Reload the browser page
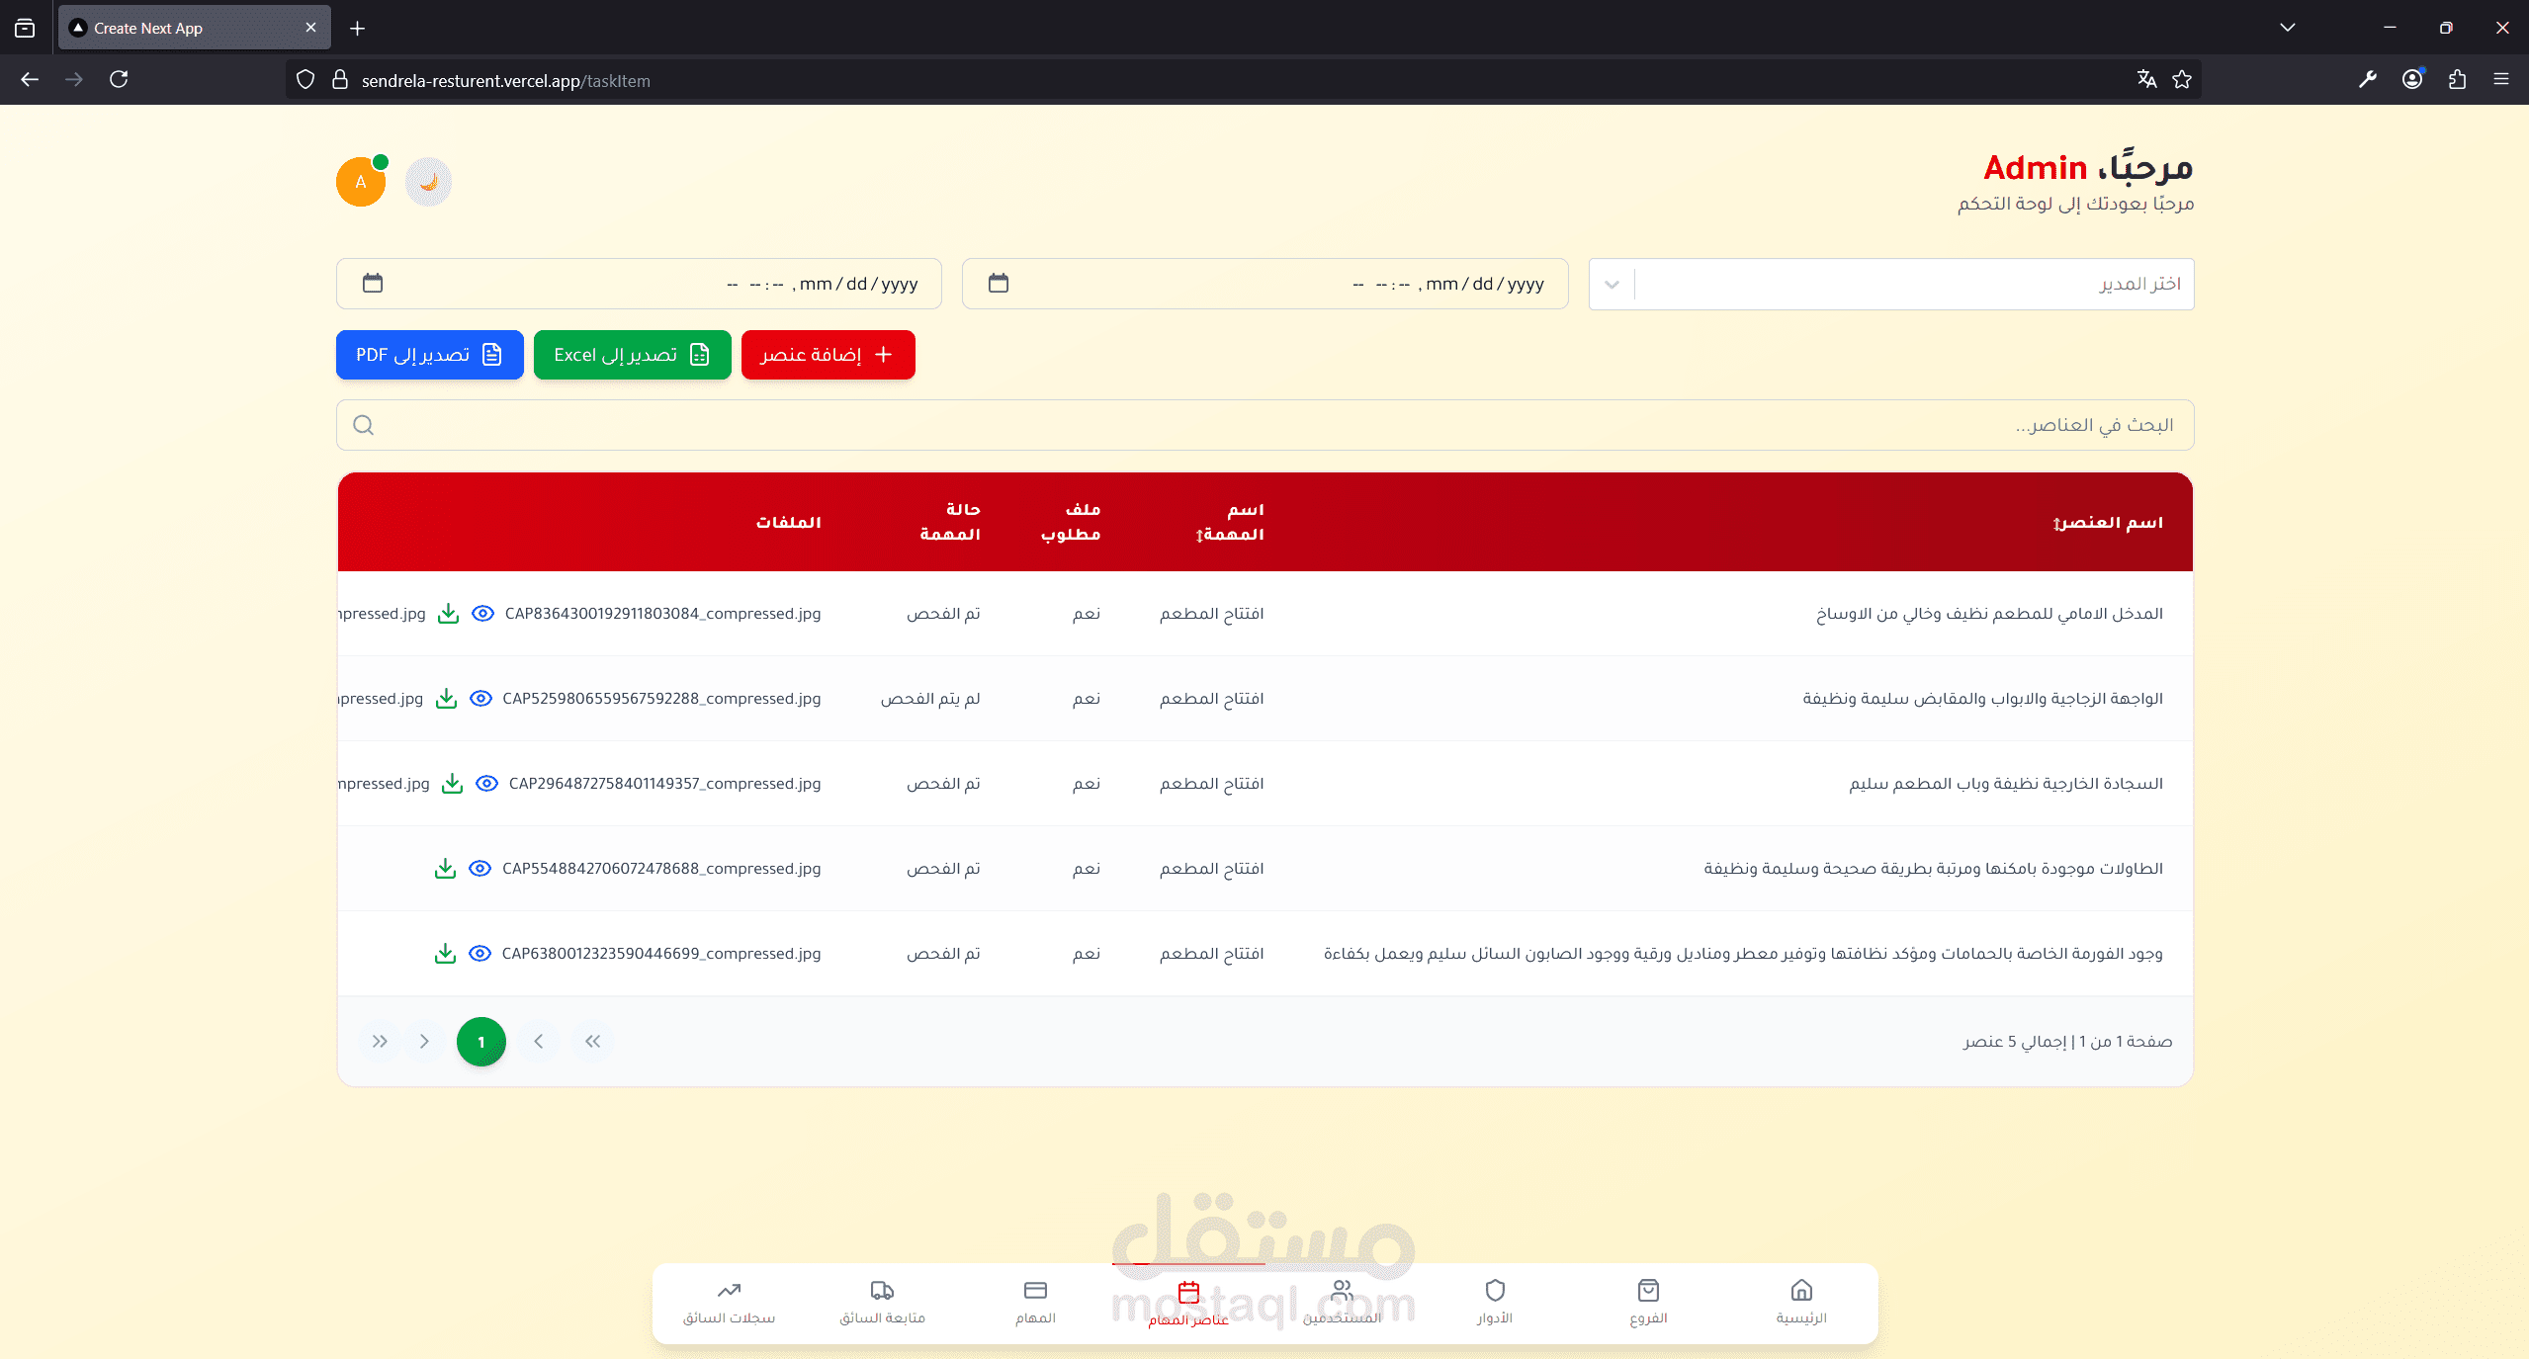 coord(119,79)
